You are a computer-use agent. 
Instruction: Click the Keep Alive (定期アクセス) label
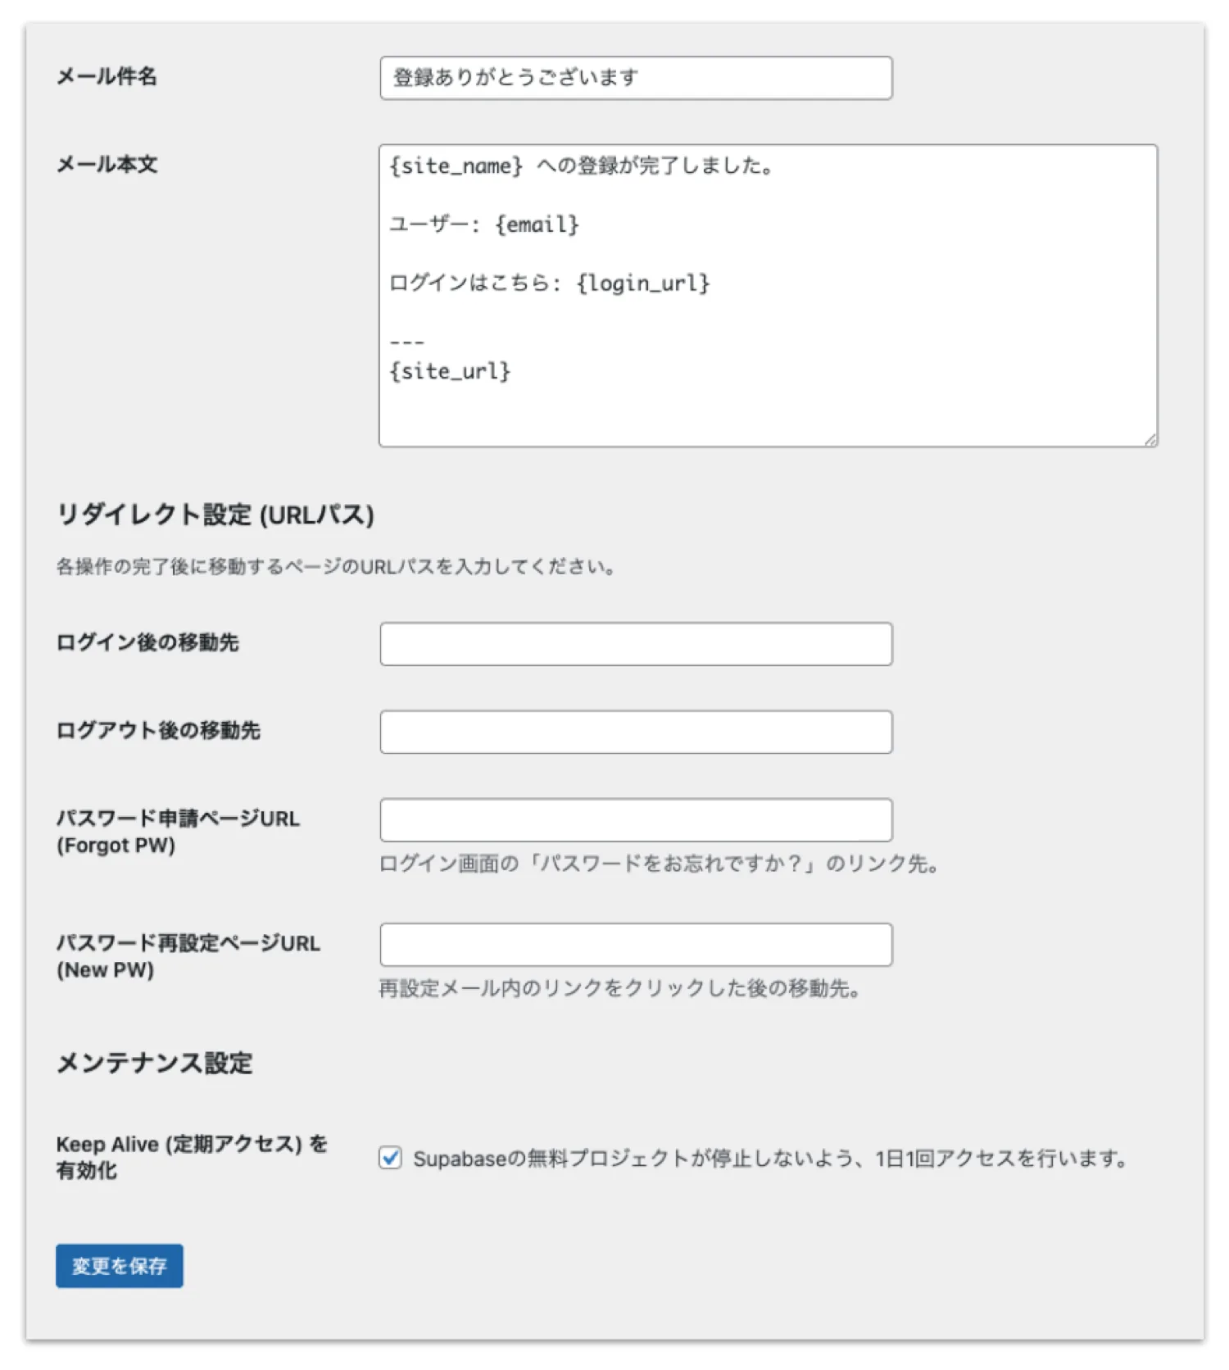191,1156
